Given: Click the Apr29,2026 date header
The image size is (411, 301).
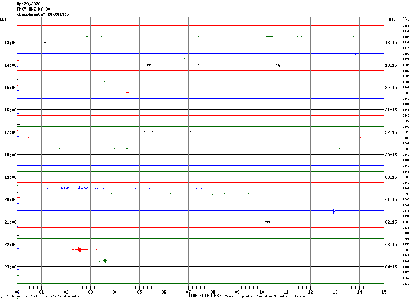Looking at the screenshot, I should (x=29, y=4).
